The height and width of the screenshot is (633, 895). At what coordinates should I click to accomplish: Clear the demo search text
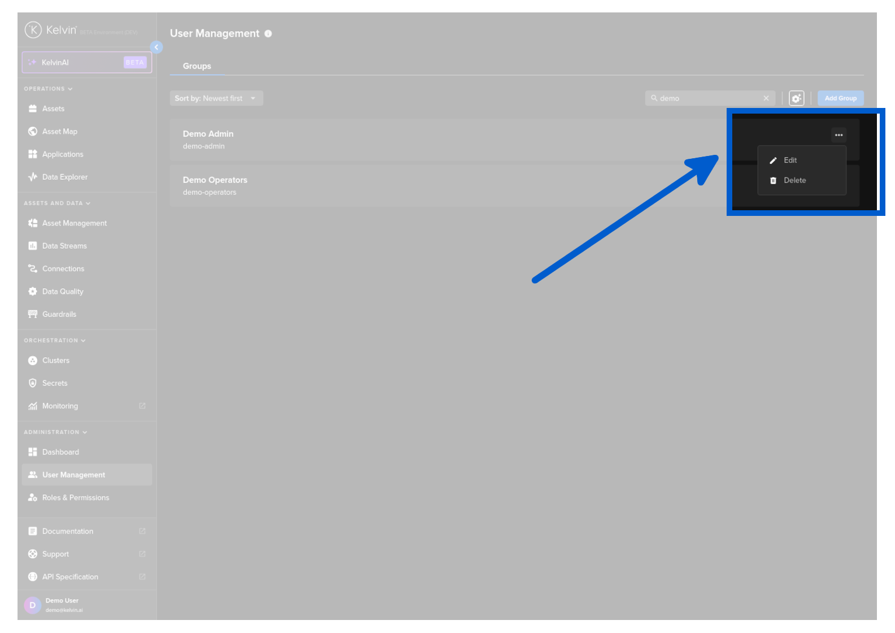tap(766, 98)
